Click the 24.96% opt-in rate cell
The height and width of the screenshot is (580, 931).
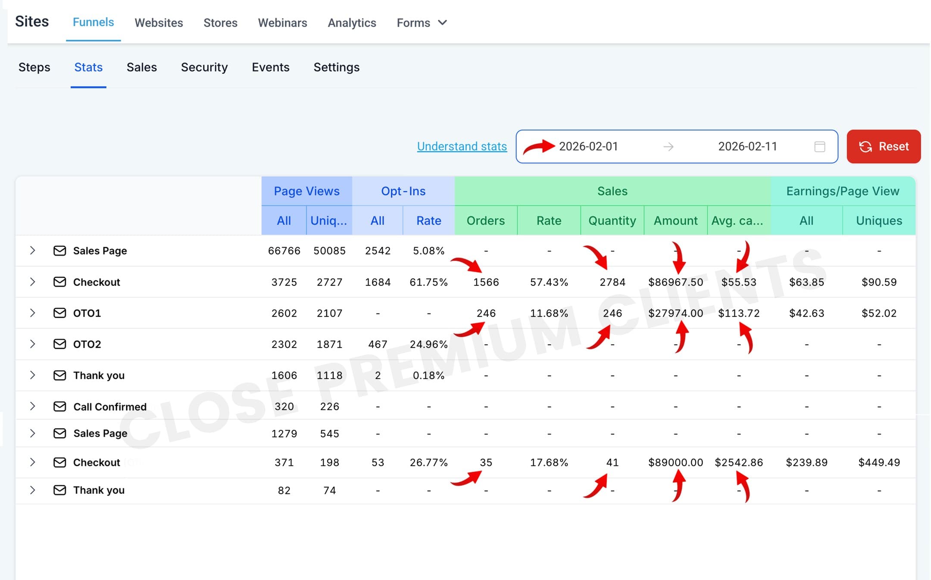(x=428, y=344)
